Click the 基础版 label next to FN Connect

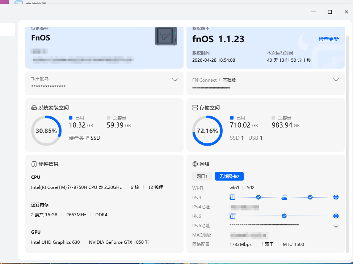tap(229, 80)
